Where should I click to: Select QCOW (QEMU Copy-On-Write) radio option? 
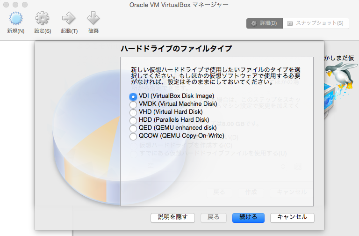pos(133,137)
